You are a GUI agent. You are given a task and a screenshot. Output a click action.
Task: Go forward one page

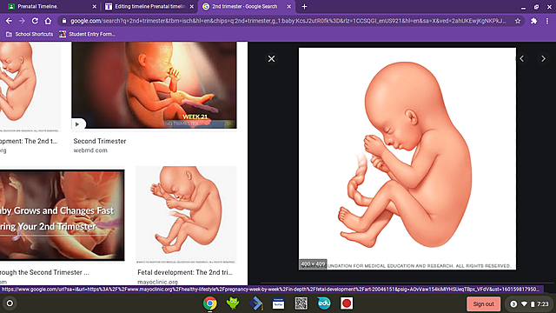pyautogui.click(x=22, y=21)
